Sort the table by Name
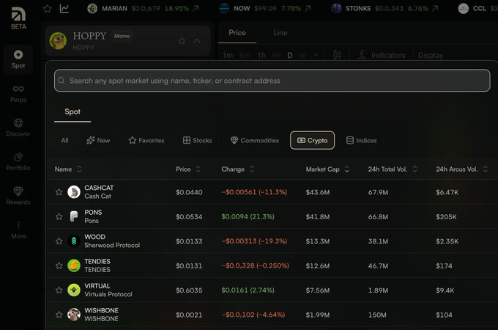The height and width of the screenshot is (330, 498). point(68,169)
